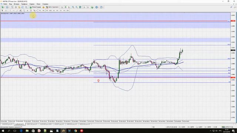
Task: Open the Strategy Tester panel
Action: coord(26,7)
